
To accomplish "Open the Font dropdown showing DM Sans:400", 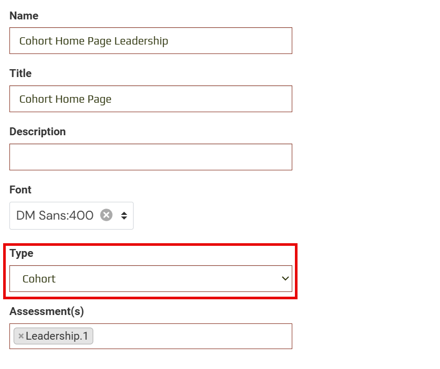I will click(55, 215).
